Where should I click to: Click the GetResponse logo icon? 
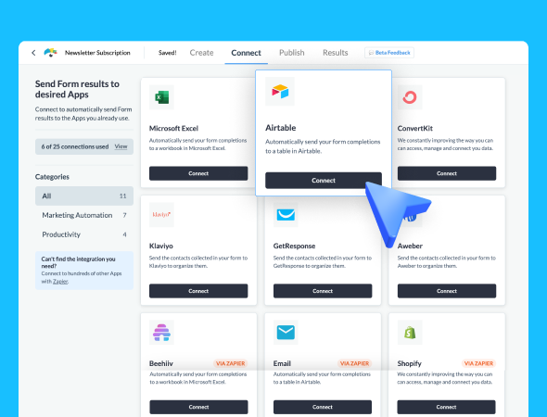286,215
